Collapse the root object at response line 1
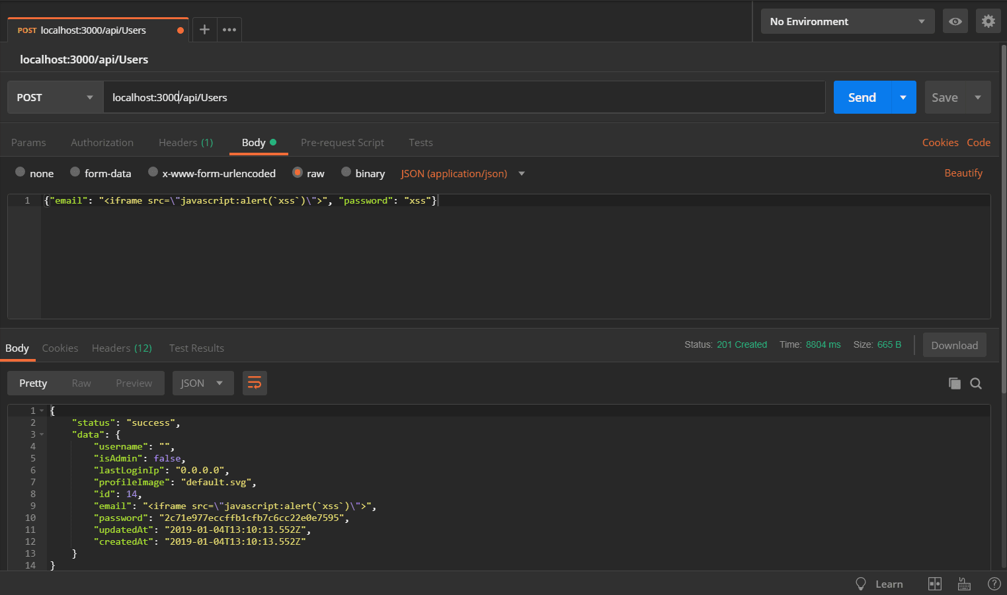The image size is (1007, 595). (42, 411)
